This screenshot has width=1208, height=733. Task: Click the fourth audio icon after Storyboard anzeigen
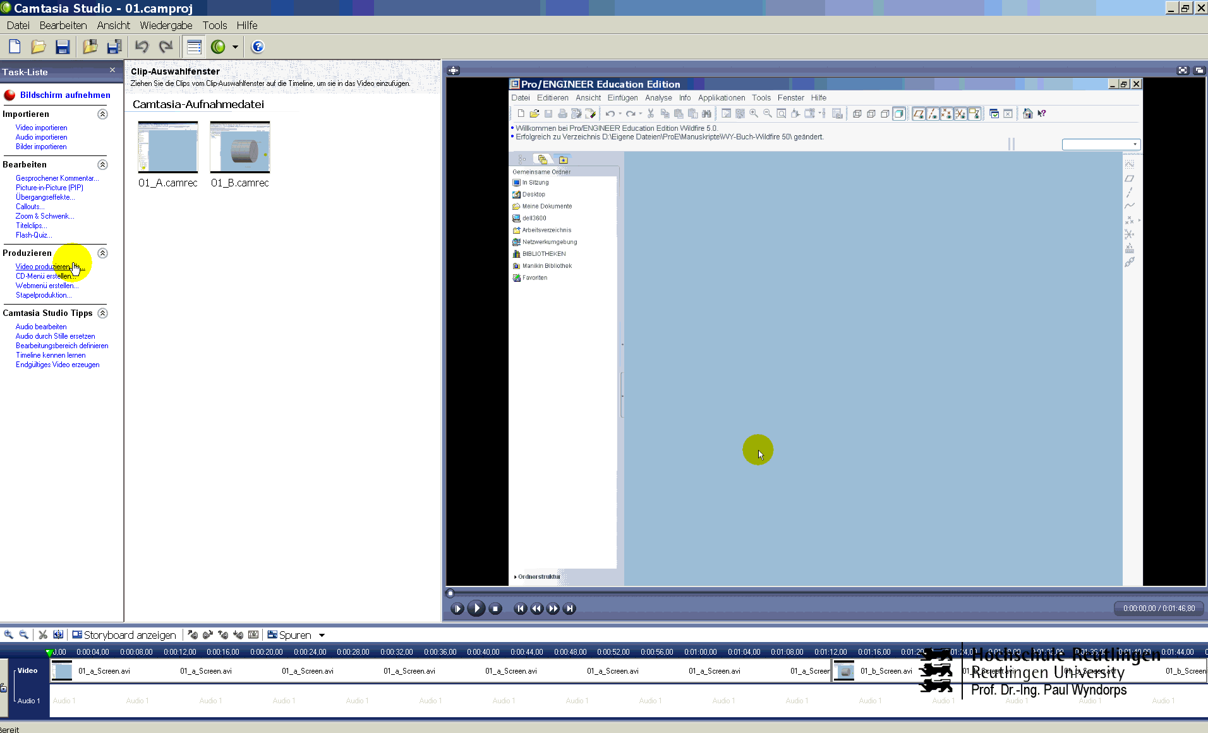[x=238, y=634]
